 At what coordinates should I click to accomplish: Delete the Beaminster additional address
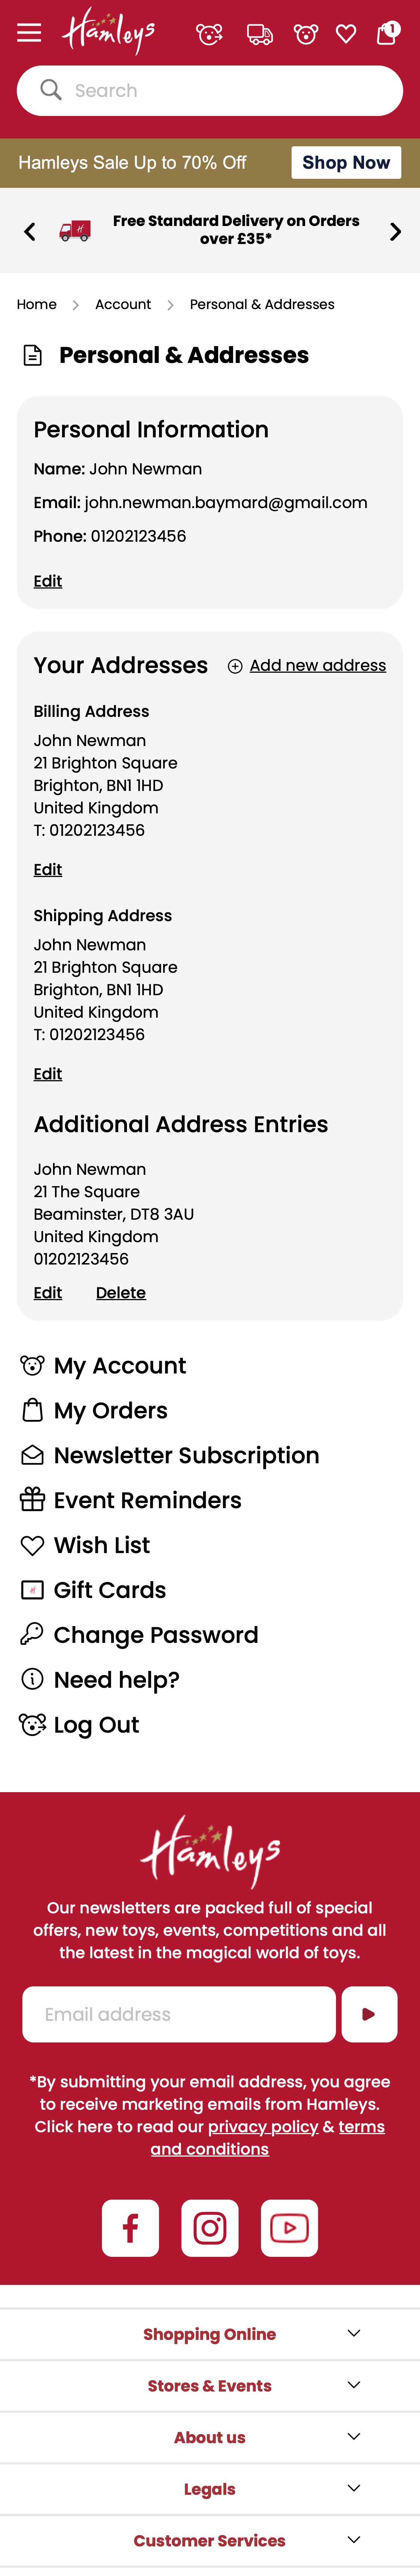[x=121, y=1293]
